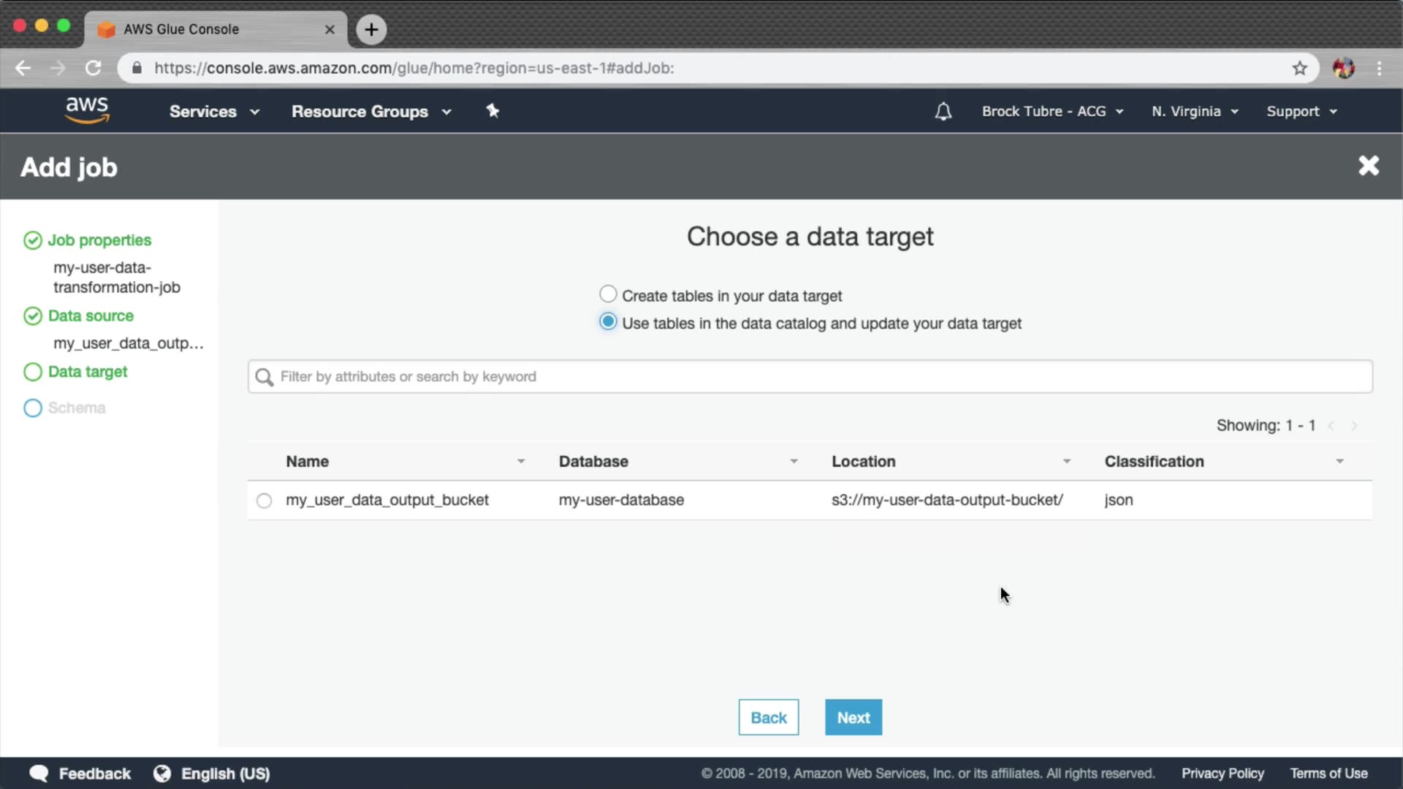Reload the page with refresh icon

(93, 68)
